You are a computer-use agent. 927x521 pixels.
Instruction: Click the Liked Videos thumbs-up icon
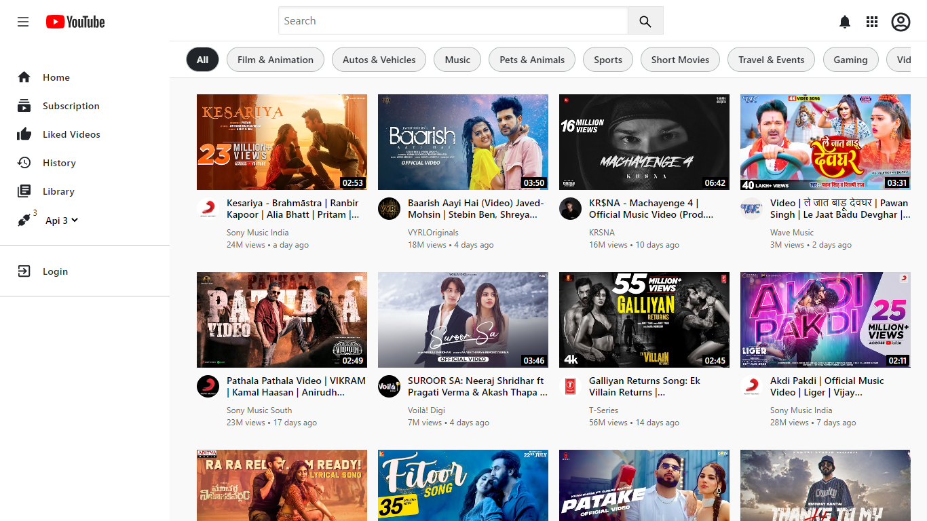coord(24,134)
